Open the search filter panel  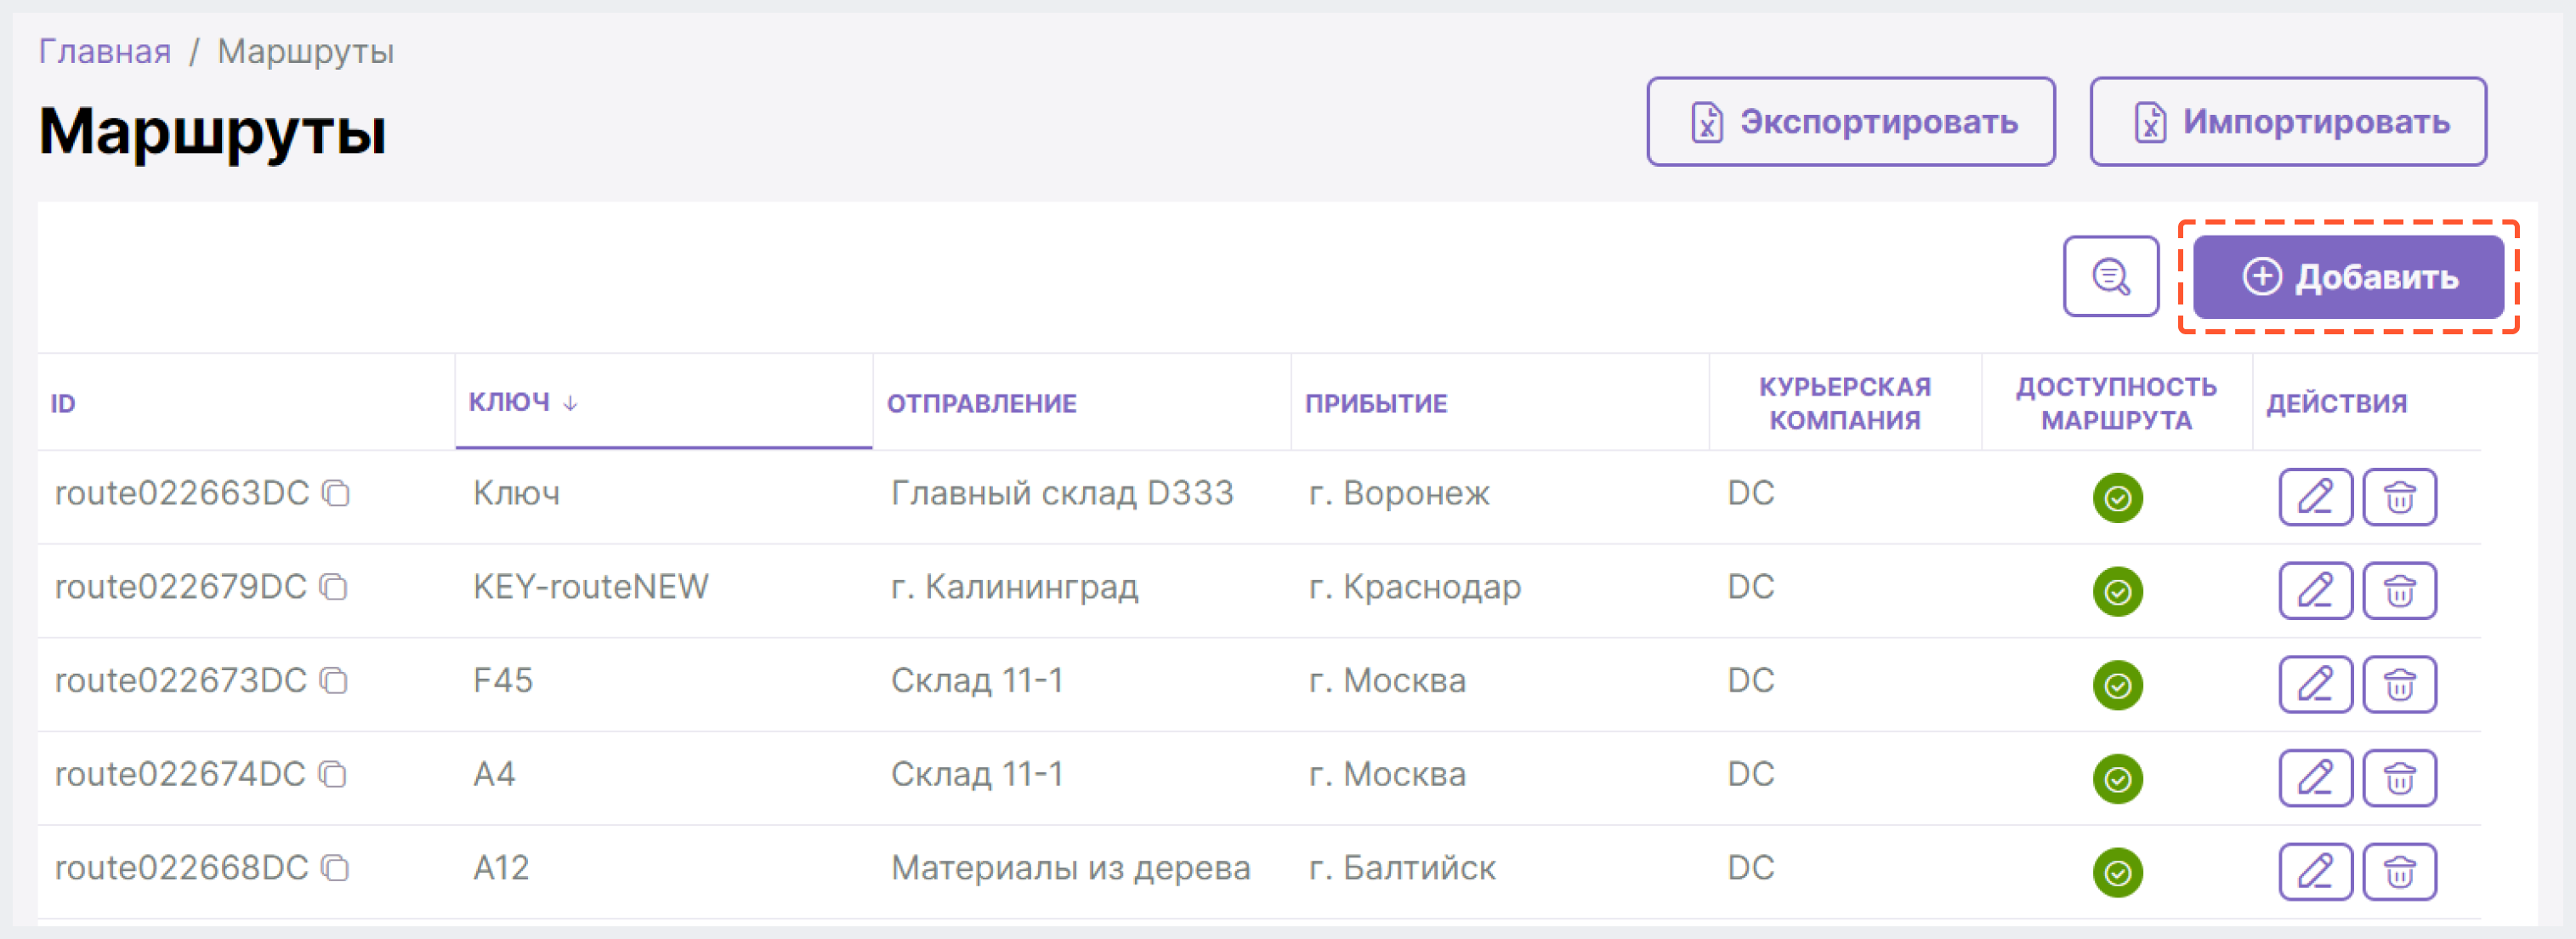coord(2111,277)
